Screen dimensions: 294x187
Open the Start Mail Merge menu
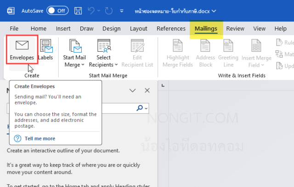click(74, 53)
